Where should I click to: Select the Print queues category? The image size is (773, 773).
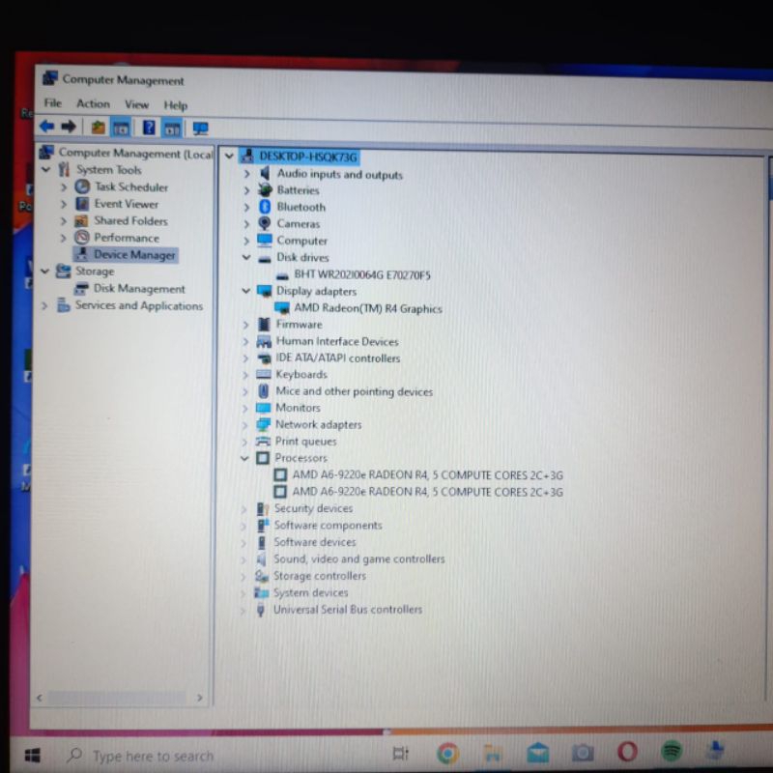pos(305,442)
